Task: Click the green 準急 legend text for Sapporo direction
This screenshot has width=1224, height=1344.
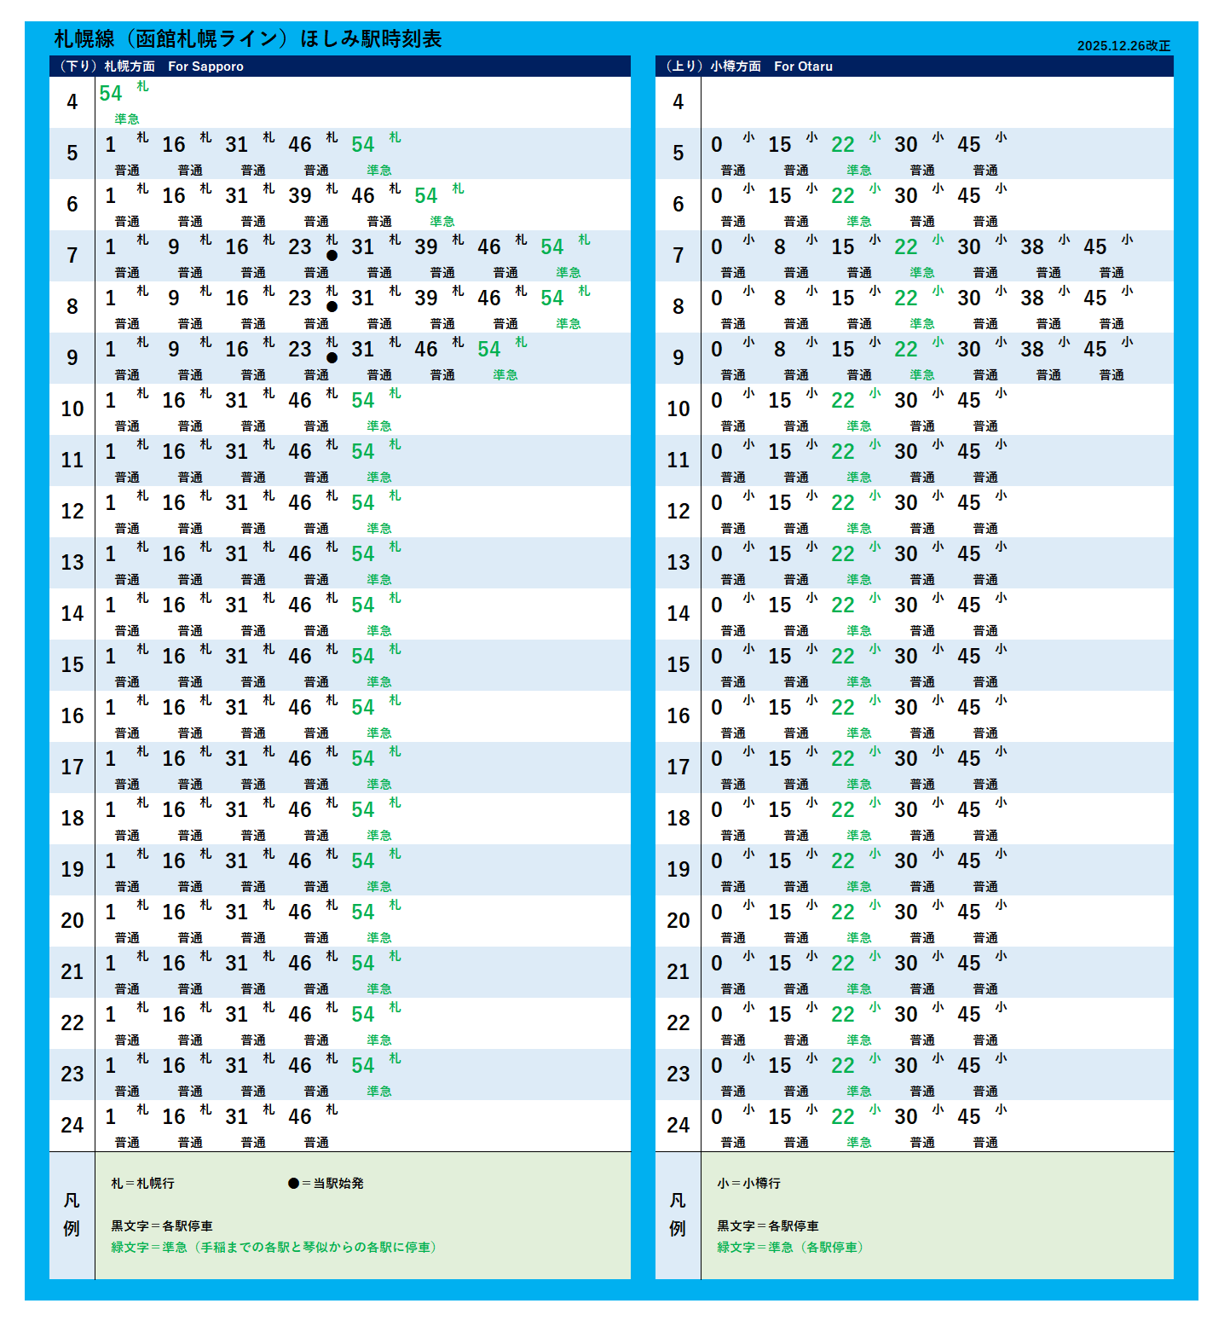Action: click(275, 1248)
